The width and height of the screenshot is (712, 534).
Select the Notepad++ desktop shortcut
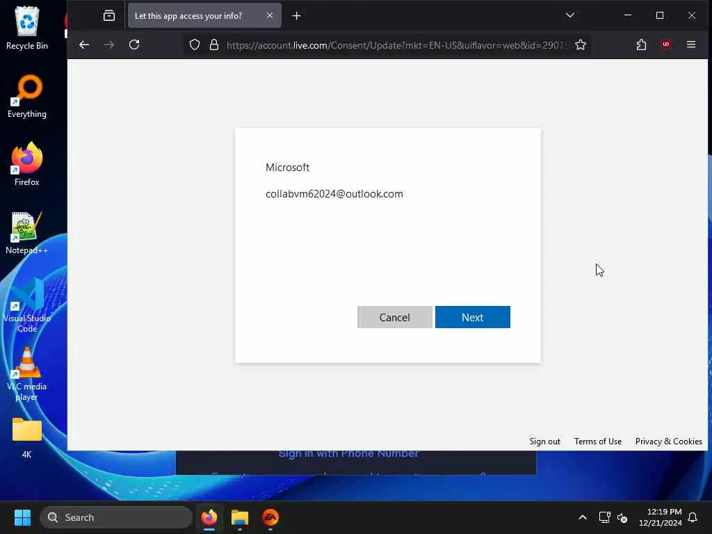[27, 233]
